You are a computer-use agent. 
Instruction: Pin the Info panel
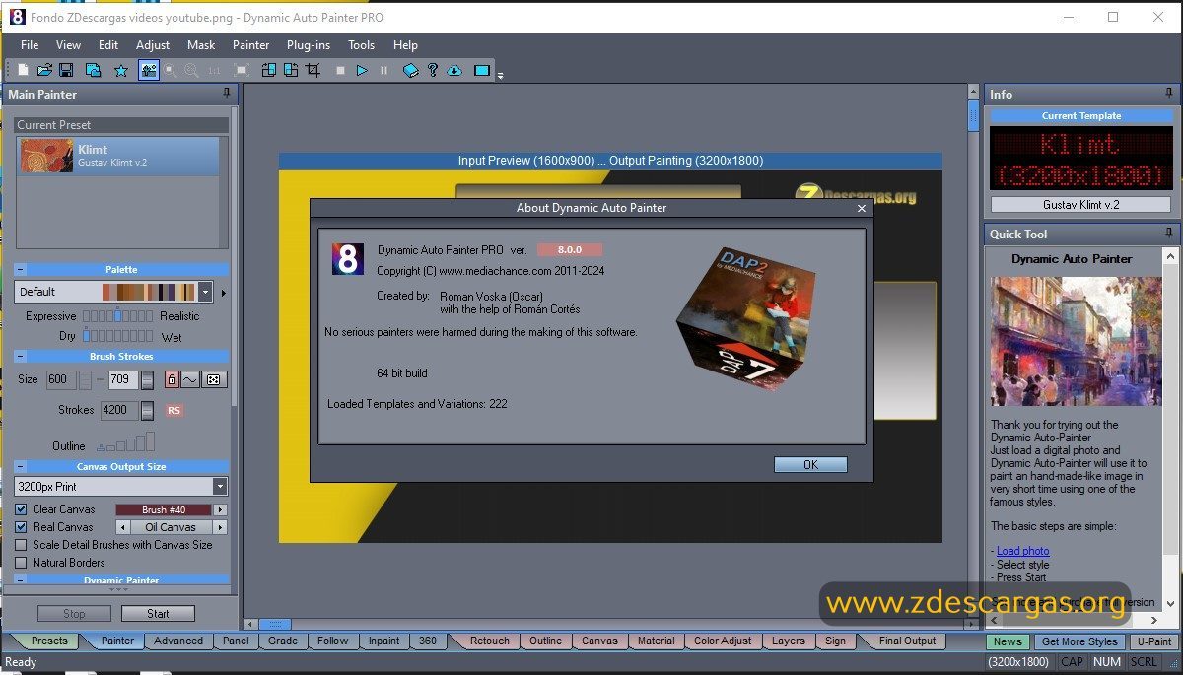coord(1169,94)
